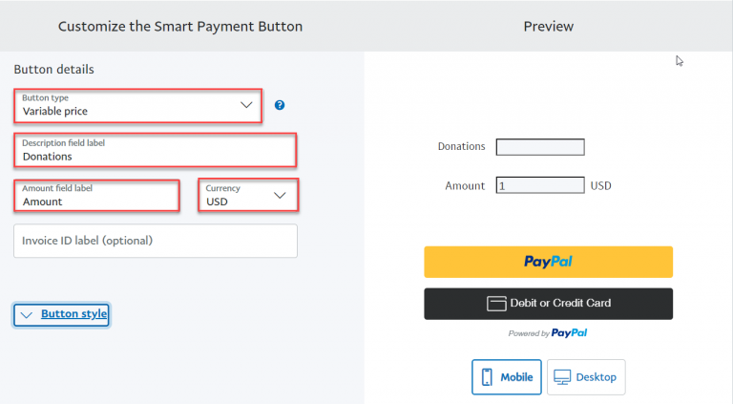
Task: Expand the Button style chevron
Action: [x=26, y=314]
